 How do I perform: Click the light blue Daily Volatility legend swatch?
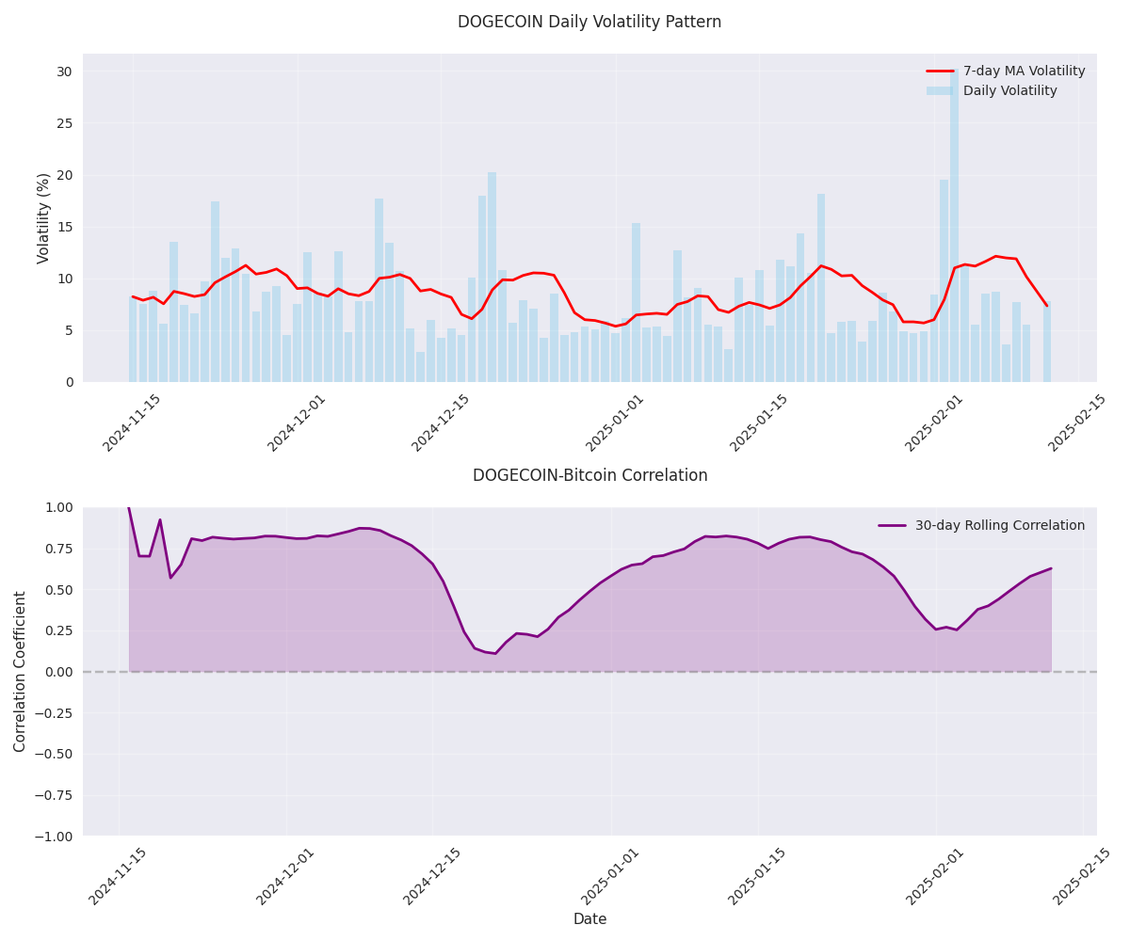click(x=940, y=91)
